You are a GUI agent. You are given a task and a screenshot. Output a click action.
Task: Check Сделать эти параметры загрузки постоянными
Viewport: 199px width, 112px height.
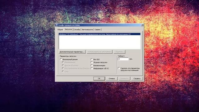pos(119,68)
